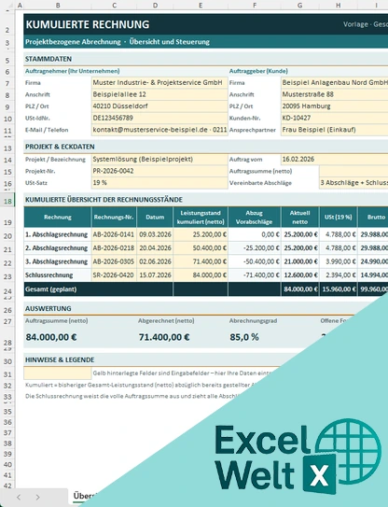This screenshot has height=507, width=388.
Task: Click the Abrechnungsgrad value '85,0 %'
Action: coord(244,337)
